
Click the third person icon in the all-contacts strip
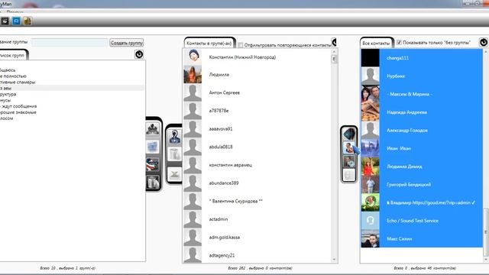(349, 161)
